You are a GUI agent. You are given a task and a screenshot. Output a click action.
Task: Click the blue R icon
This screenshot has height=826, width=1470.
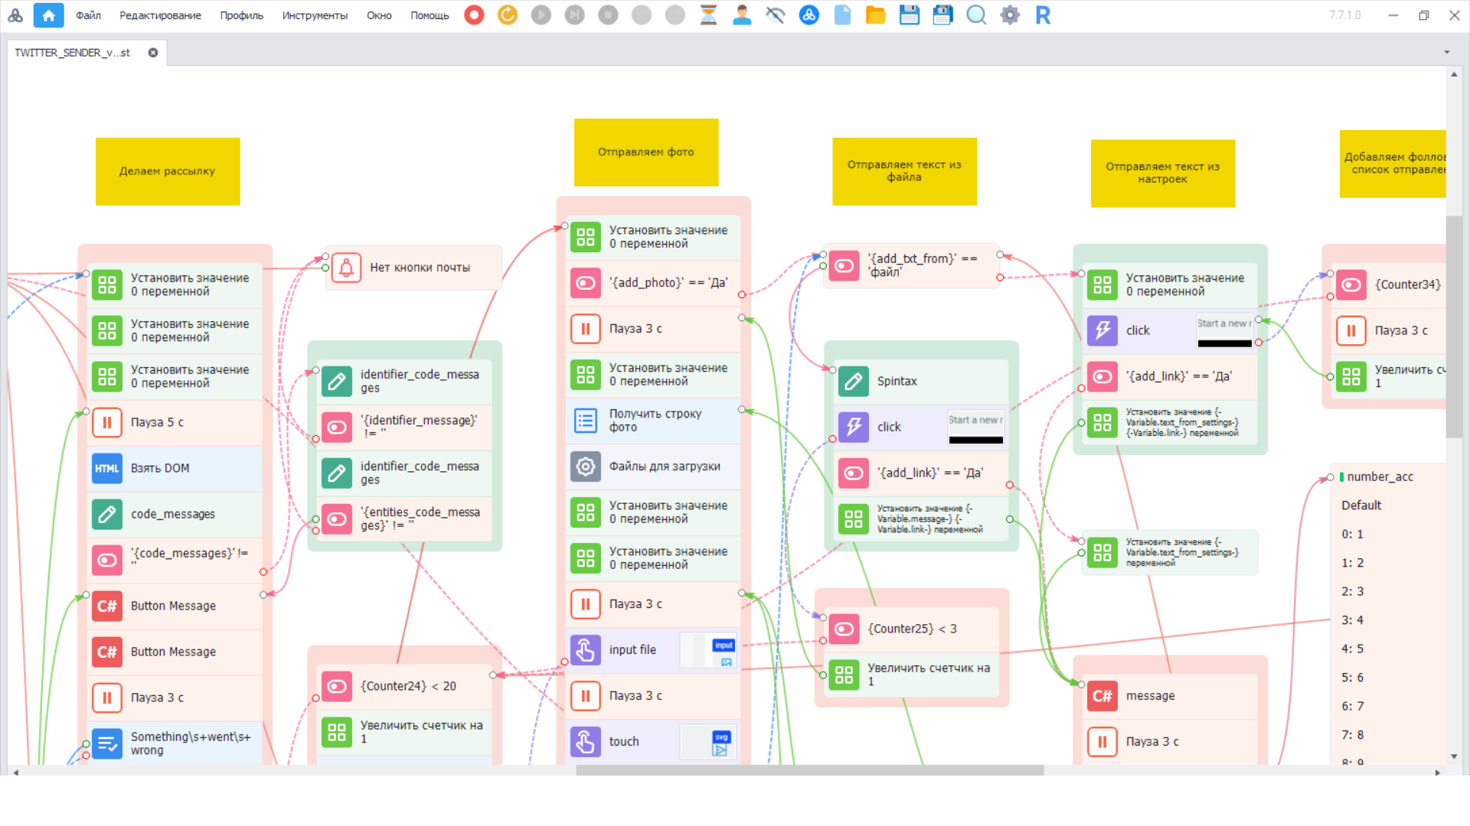[1043, 15]
